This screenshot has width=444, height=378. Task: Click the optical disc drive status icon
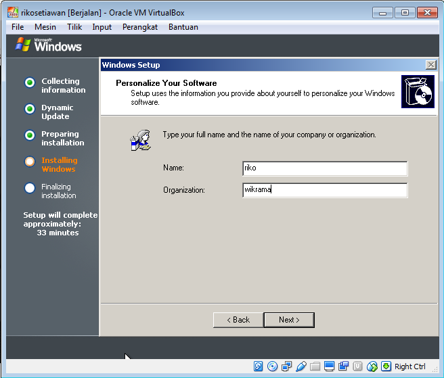pyautogui.click(x=272, y=366)
